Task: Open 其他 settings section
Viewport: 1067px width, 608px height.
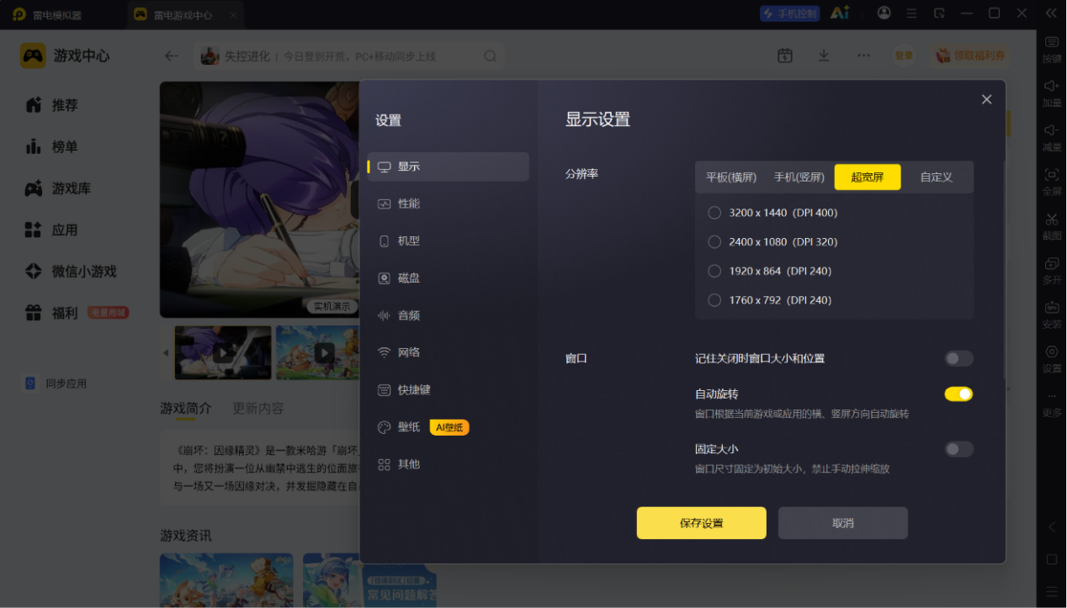Action: [x=449, y=464]
